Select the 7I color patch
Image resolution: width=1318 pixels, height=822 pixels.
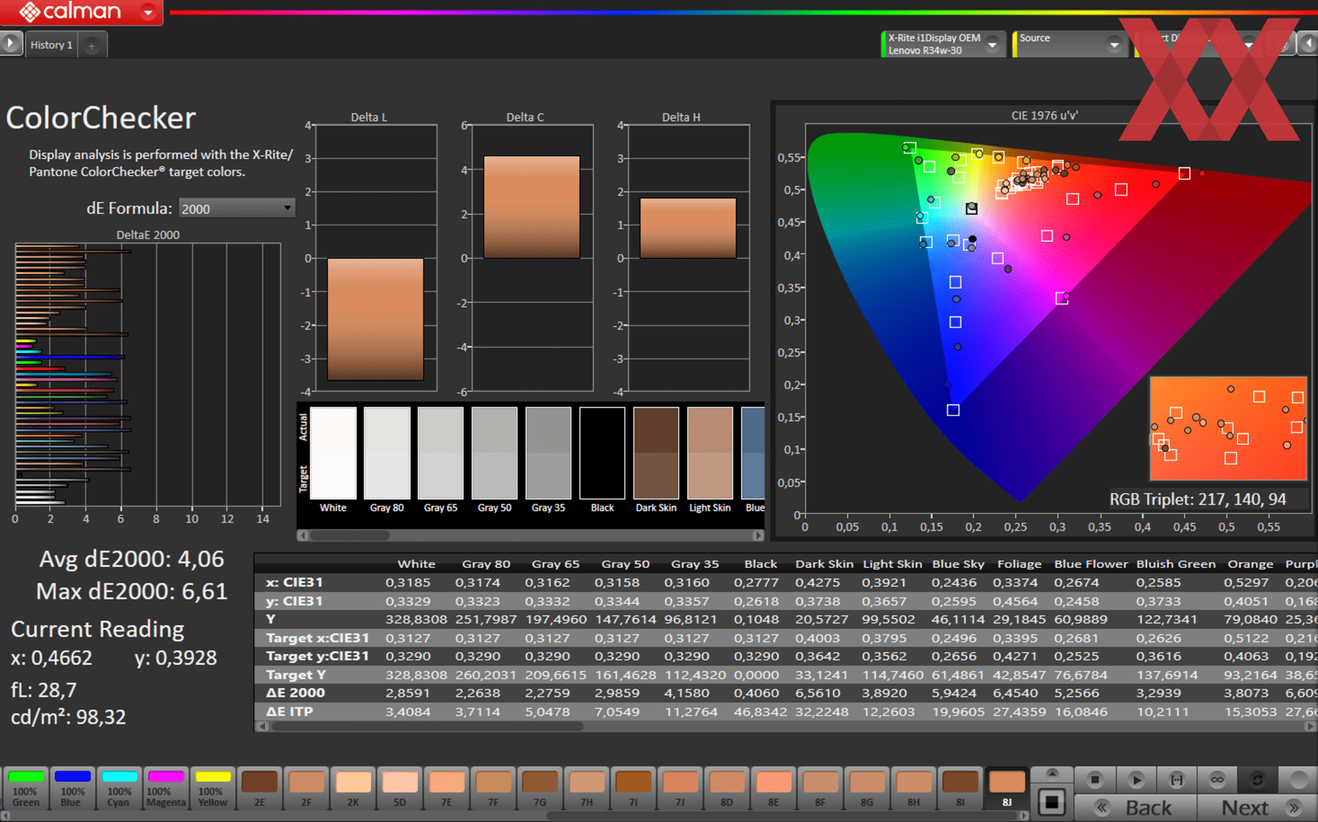tap(633, 788)
